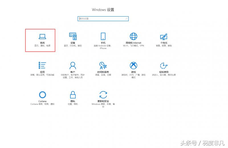The width and height of the screenshot is (228, 148).
Task: Click the 显示、通知、电源 description text
Action: (42, 46)
